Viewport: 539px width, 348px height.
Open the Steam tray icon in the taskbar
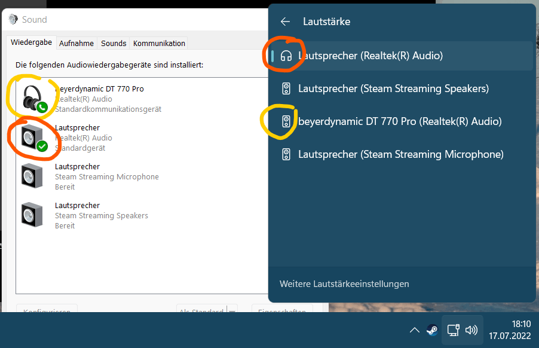tap(432, 330)
